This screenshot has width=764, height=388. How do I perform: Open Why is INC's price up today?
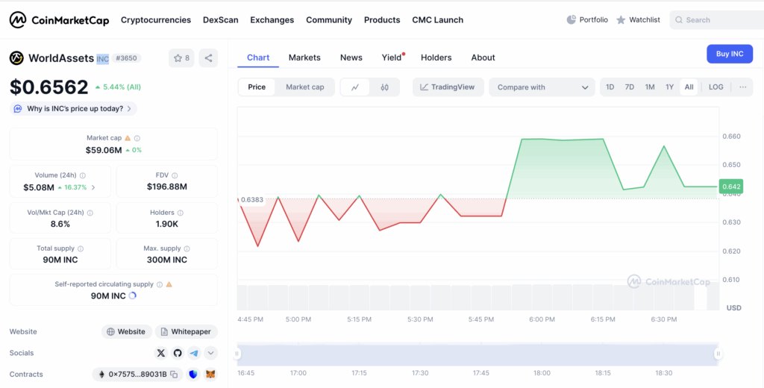pos(73,109)
